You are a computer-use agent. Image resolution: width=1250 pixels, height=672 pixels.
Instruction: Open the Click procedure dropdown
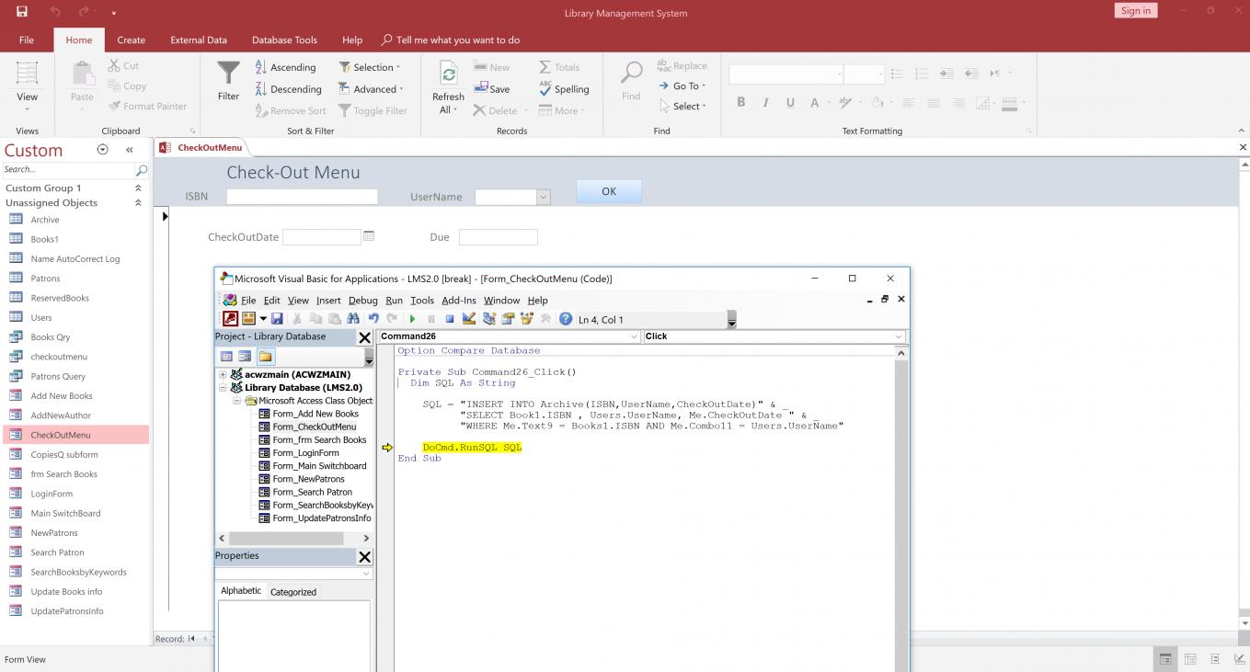(899, 336)
